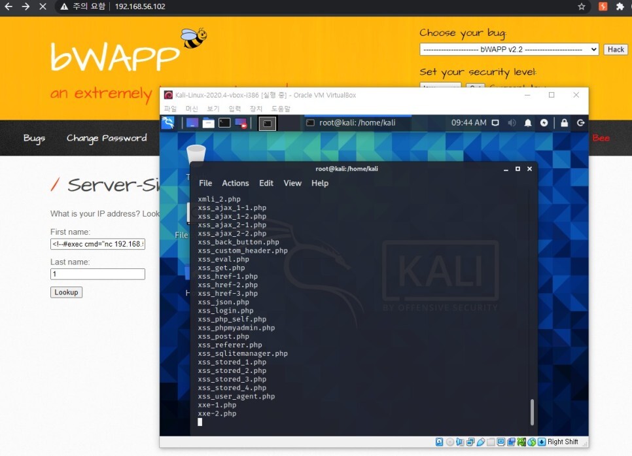
Task: Click the VirtualBox display status icon
Action: click(501, 442)
